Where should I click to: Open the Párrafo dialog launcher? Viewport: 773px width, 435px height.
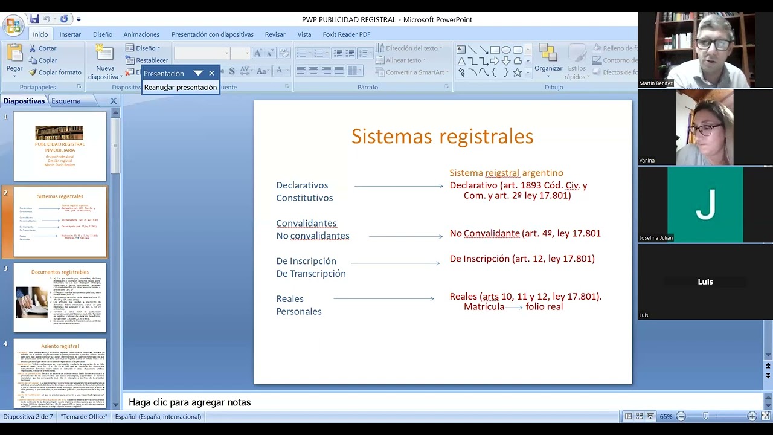(x=447, y=87)
